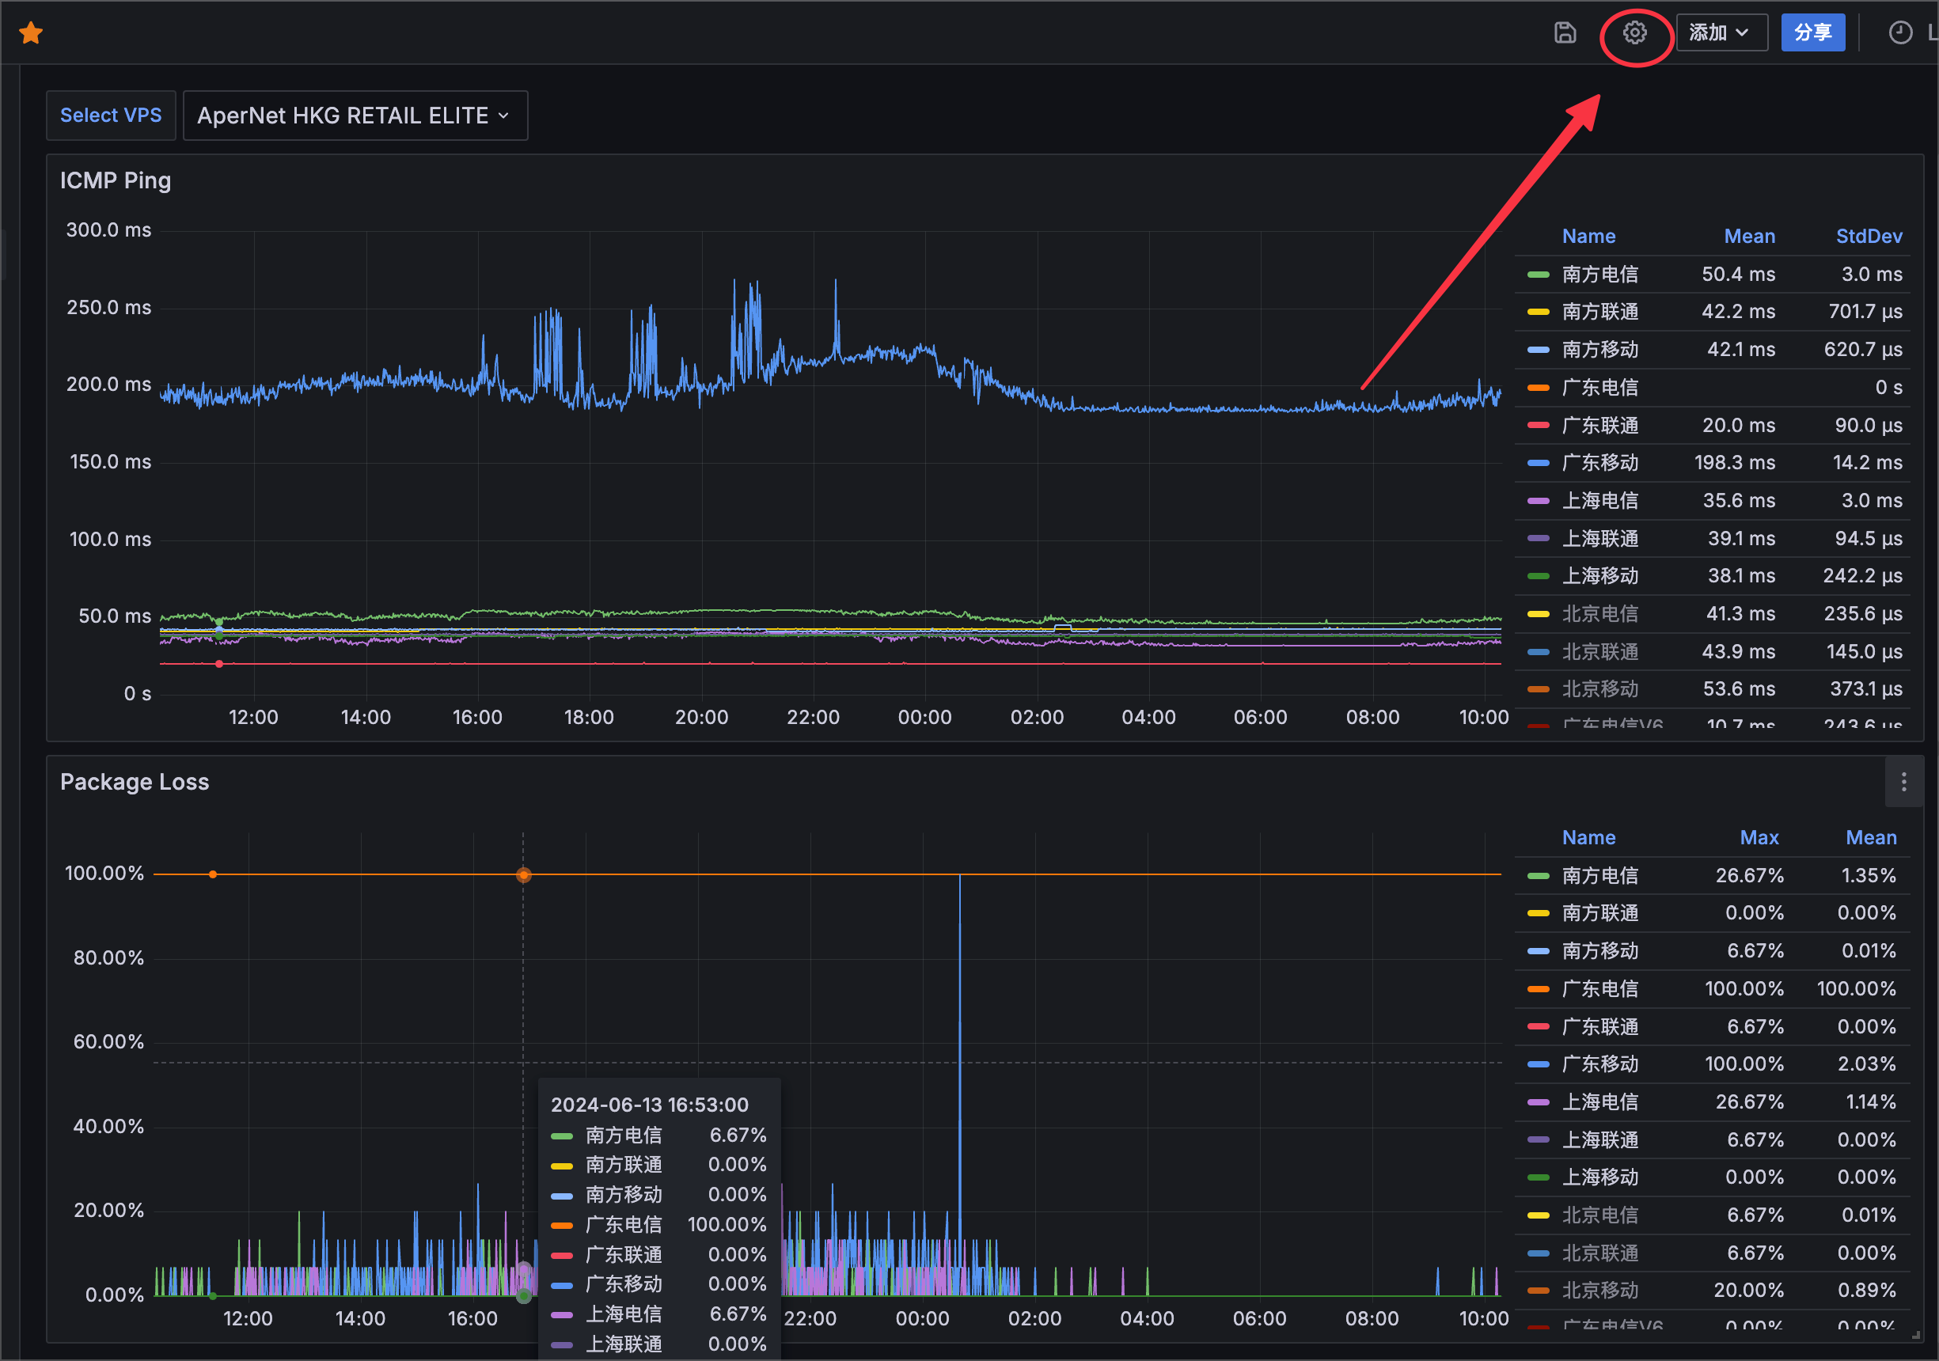Sort ICMP Ping legend by StdDev
This screenshot has height=1361, width=1939.
1869,237
